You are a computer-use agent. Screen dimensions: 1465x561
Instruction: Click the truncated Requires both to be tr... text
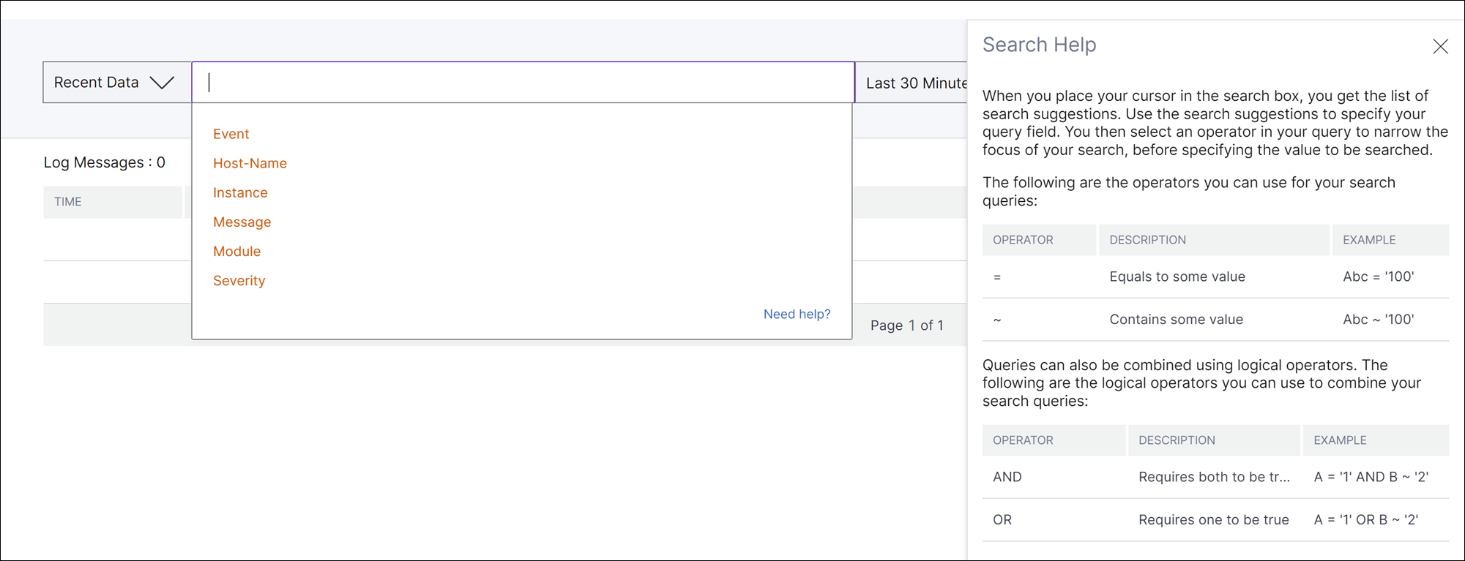pos(1214,477)
